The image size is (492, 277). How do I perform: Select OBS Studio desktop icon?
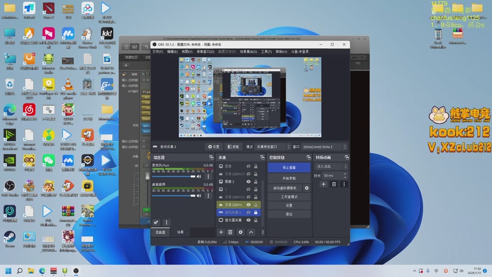(x=10, y=188)
